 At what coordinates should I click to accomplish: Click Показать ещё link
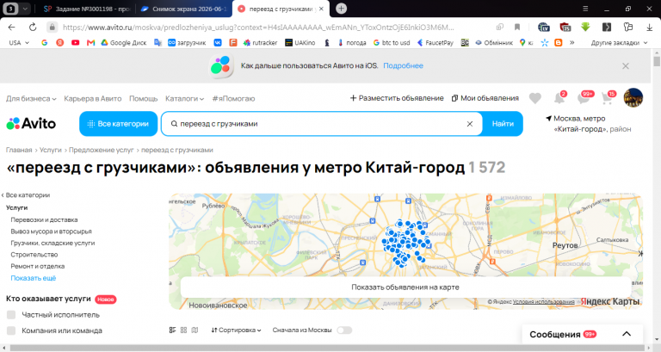coord(34,278)
